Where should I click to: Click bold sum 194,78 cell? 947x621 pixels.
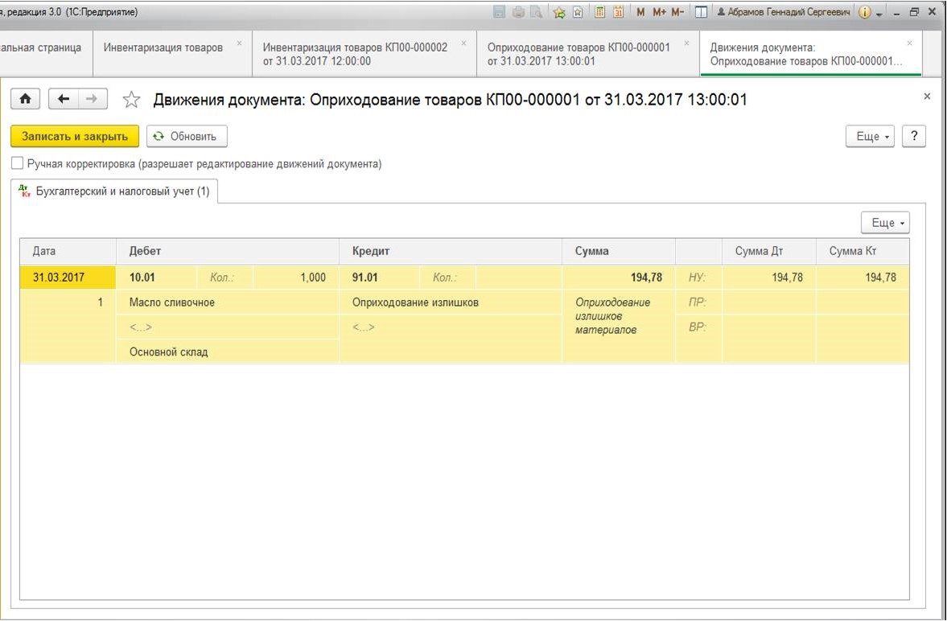click(619, 278)
